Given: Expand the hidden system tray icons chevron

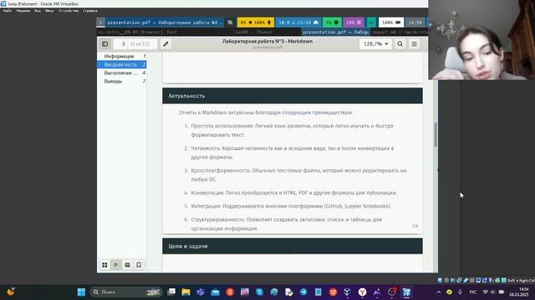Looking at the screenshot, I should click(438, 292).
